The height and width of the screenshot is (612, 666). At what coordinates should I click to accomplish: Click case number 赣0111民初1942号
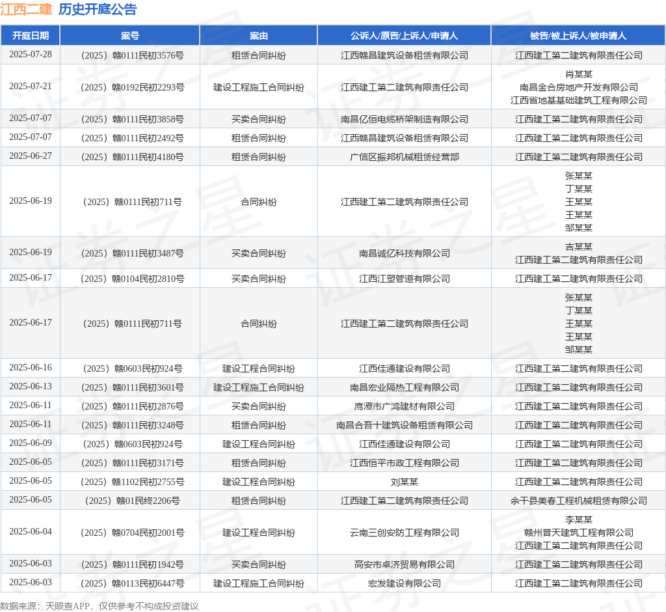[x=133, y=564]
